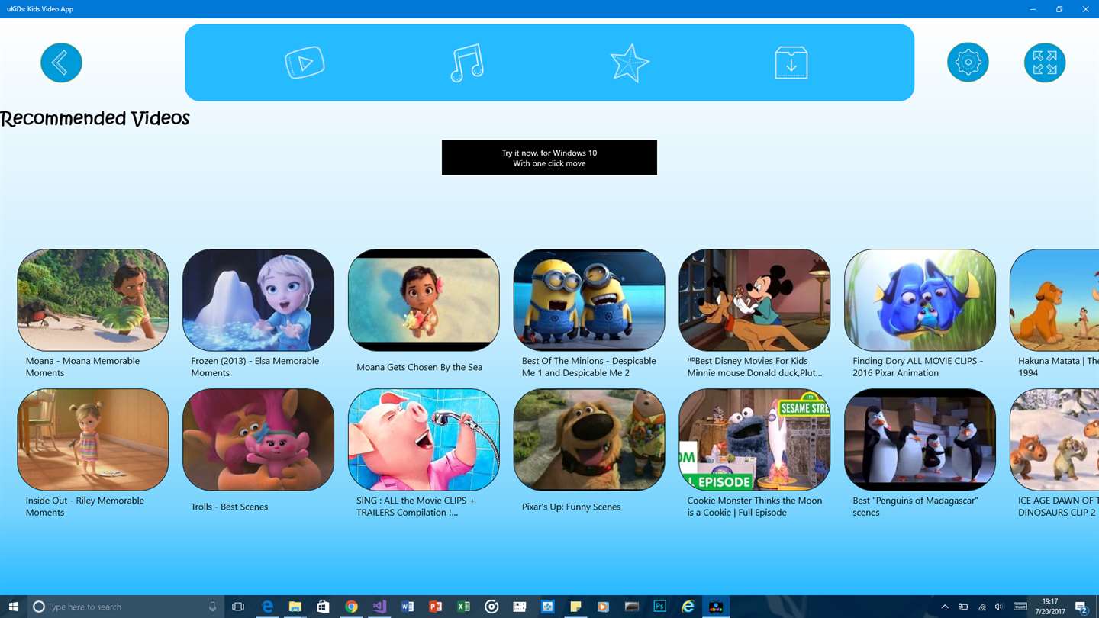Play the Best Of The Minions thumbnail

(589, 300)
